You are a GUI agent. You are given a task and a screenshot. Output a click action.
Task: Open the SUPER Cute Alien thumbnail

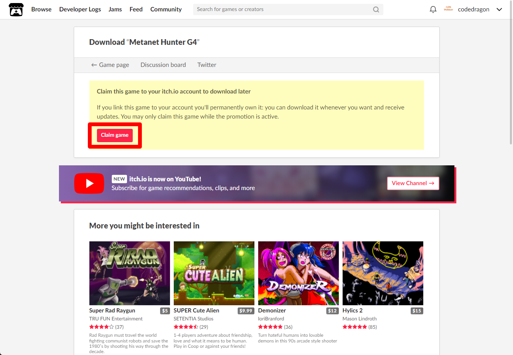click(214, 273)
